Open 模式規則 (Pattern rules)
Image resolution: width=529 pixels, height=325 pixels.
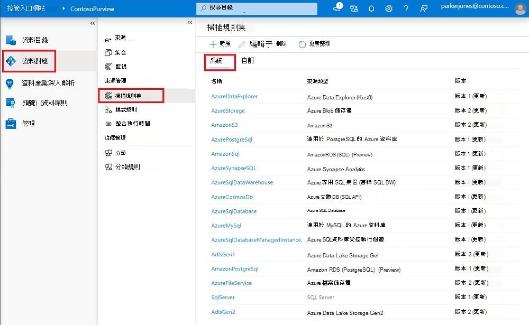tap(126, 109)
